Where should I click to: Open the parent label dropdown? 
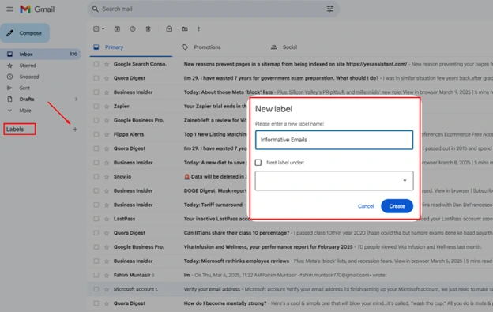tap(334, 181)
